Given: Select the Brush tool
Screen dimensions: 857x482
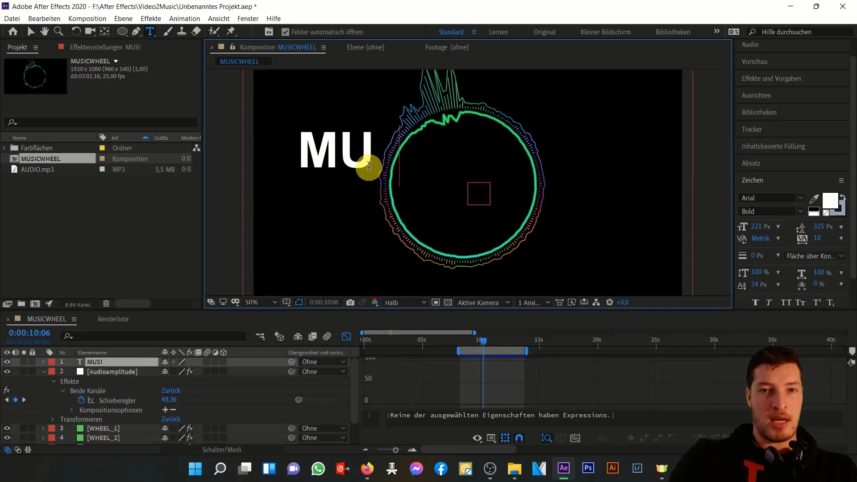Looking at the screenshot, I should pos(168,32).
